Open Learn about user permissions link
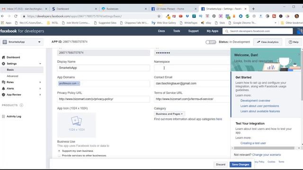Image resolution: width=303 pixels, height=170 pixels. (x=259, y=106)
